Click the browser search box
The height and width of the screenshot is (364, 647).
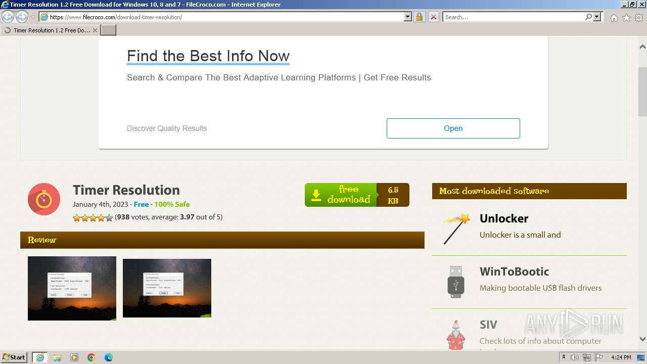click(x=514, y=17)
